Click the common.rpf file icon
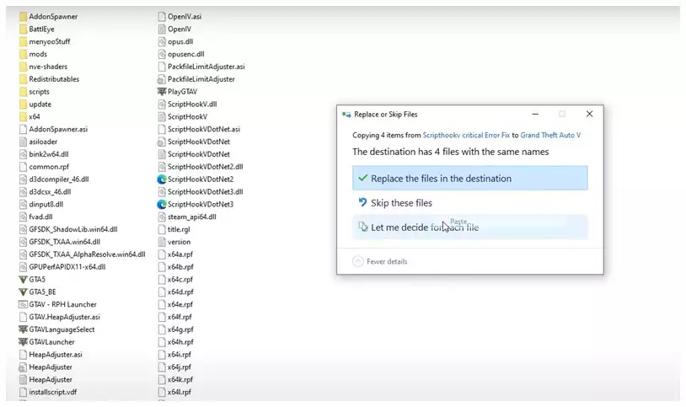 point(24,167)
